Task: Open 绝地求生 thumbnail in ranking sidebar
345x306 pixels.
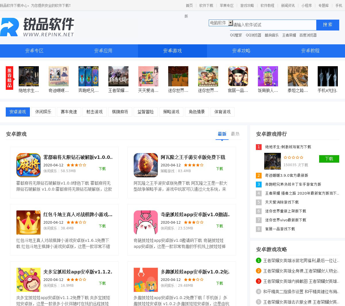Action: [x=273, y=161]
